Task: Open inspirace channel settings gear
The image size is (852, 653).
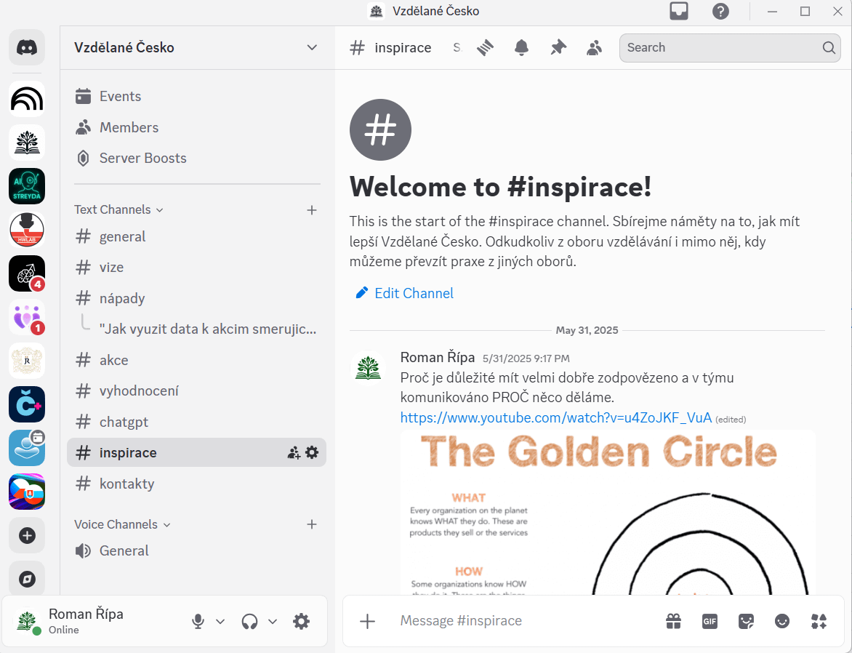Action: 312,452
